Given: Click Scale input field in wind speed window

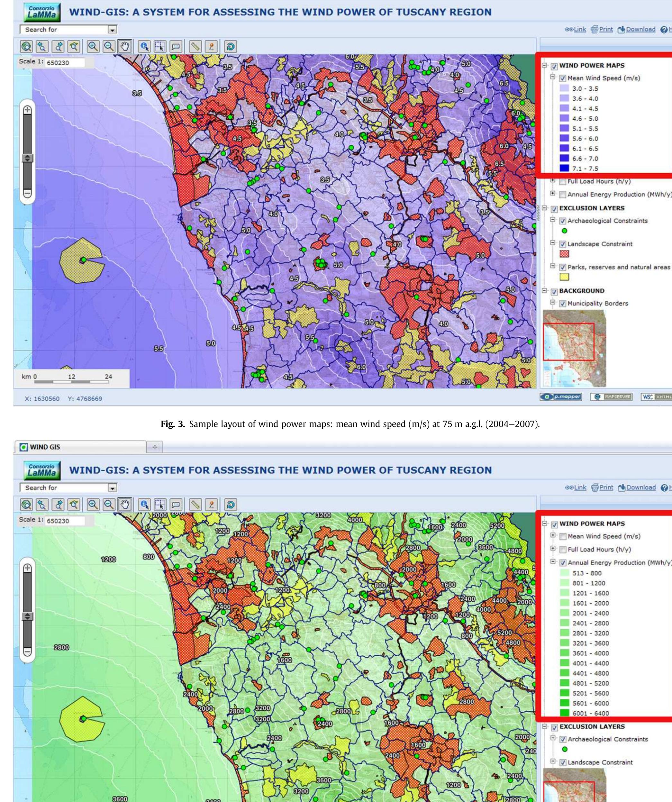Looking at the screenshot, I should [65, 63].
